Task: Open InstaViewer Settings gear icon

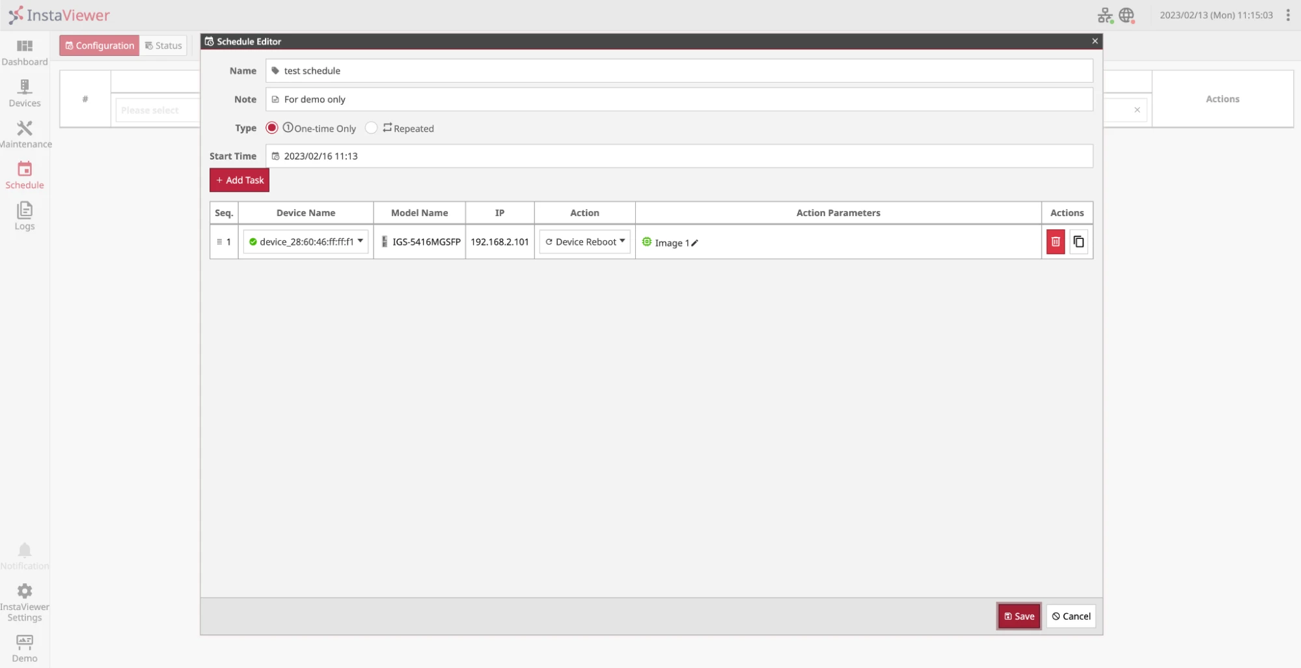Action: 25,591
